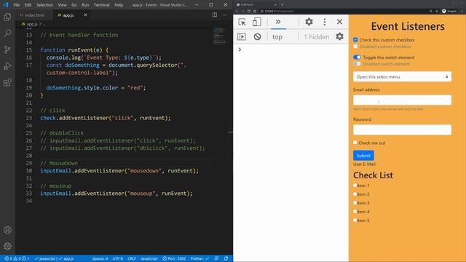Click 'Port : 5502' Live Server status
The width and height of the screenshot is (466, 262).
tap(174, 258)
